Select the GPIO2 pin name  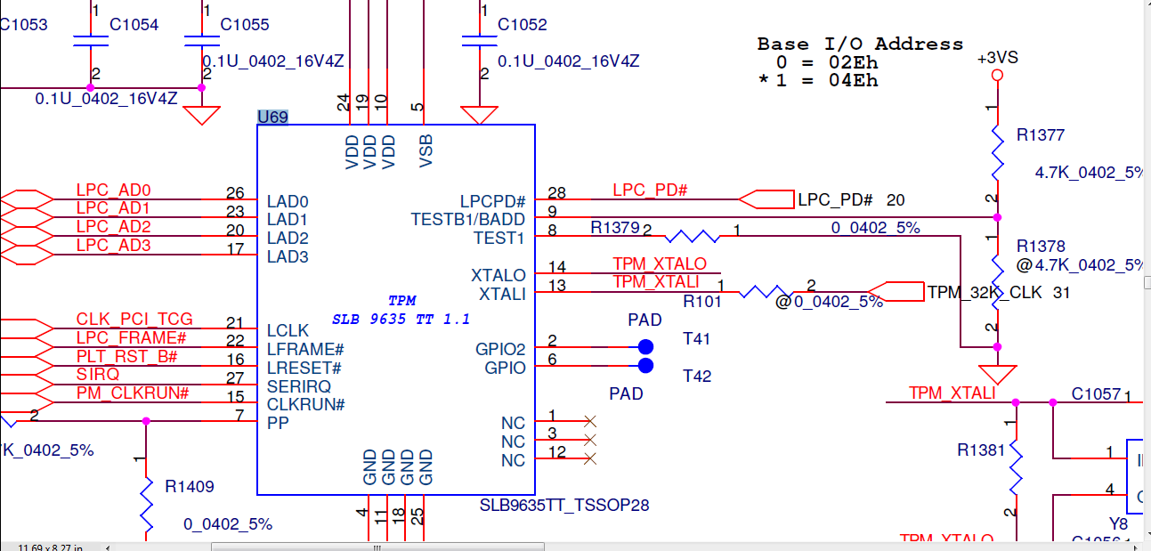pyautogui.click(x=500, y=349)
